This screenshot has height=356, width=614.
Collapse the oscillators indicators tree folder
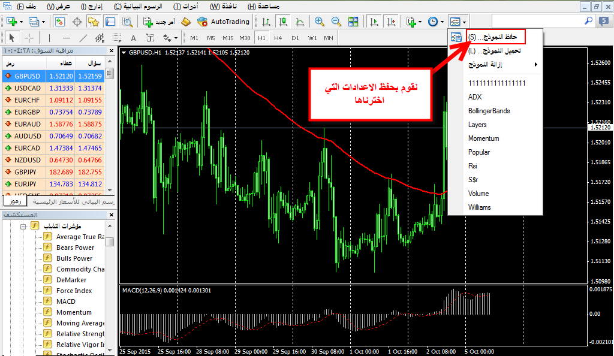(23, 227)
